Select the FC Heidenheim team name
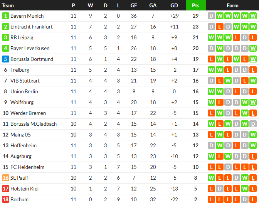Image resolution: width=259 pixels, height=204 pixels. click(27, 167)
